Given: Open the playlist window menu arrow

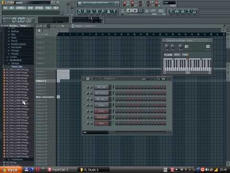Looking at the screenshot, I should click(37, 26).
